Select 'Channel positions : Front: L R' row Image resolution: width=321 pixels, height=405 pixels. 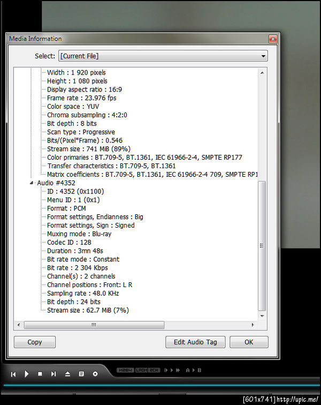[89, 285]
